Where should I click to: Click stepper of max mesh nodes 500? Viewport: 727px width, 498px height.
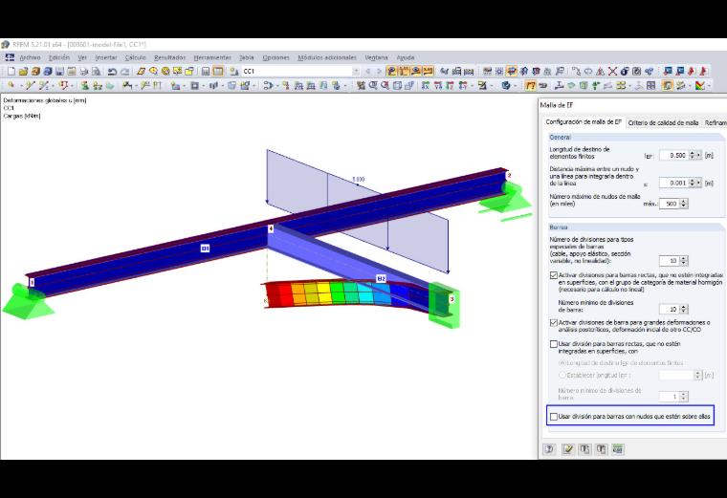683,204
